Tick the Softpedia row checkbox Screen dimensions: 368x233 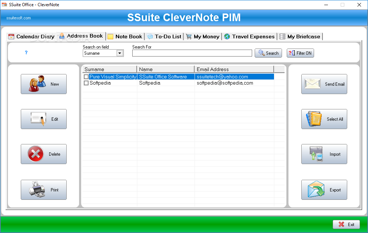click(86, 83)
